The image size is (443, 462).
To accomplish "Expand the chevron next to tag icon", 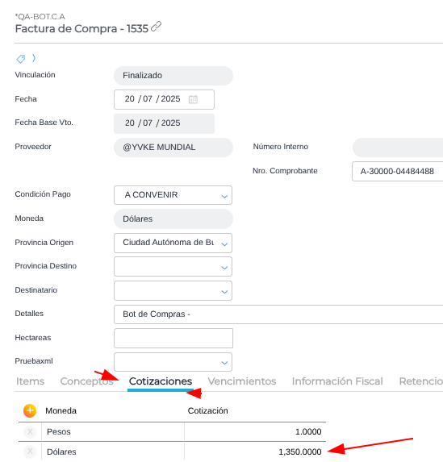I will (x=34, y=58).
